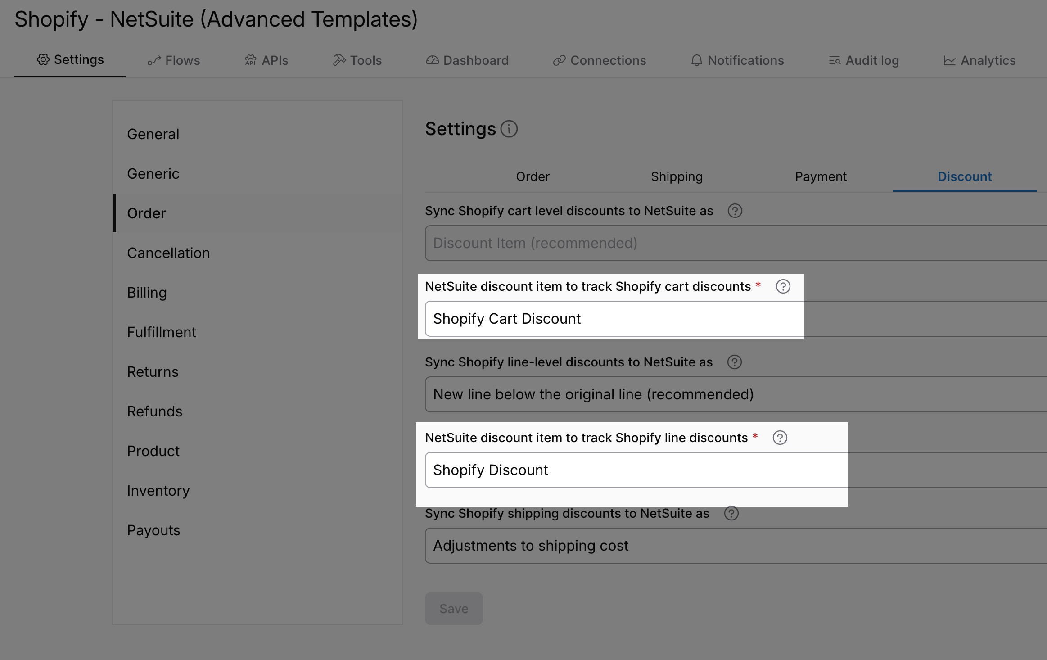Open the Cancellation settings section
This screenshot has height=660, width=1047.
click(x=257, y=253)
